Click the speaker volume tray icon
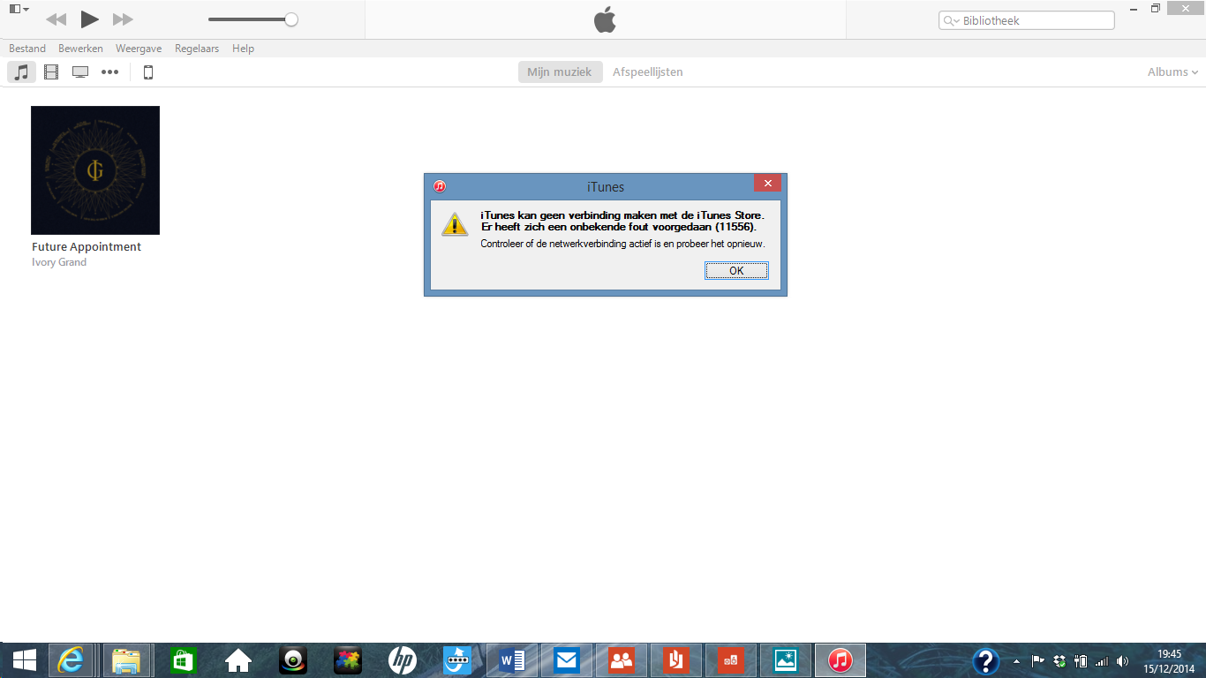The image size is (1206, 678). (x=1122, y=660)
